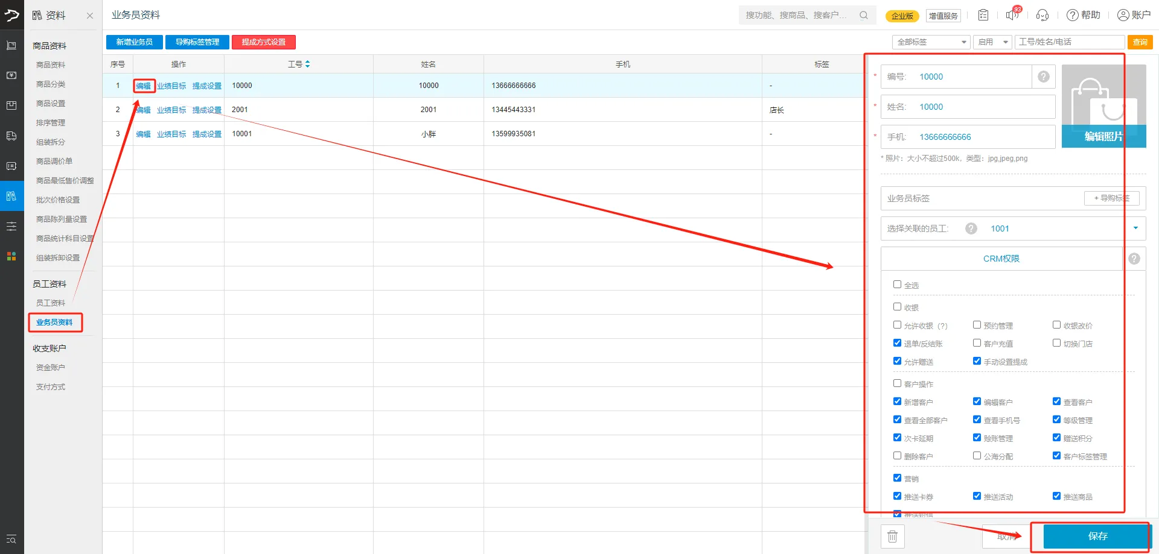The width and height of the screenshot is (1159, 554).
Task: Click the trash delete icon at panel bottom
Action: point(892,536)
